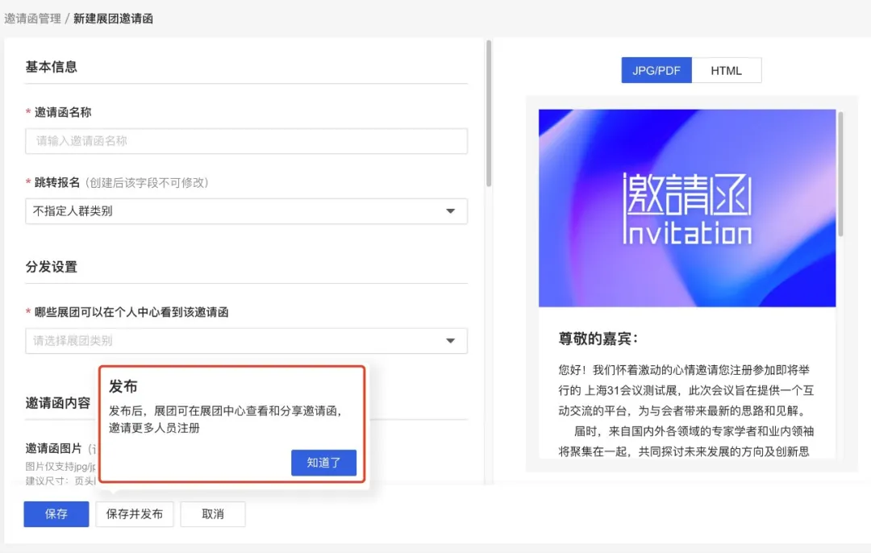871x553 pixels.
Task: Click the 分发设置 section heading
Action: [x=52, y=267]
